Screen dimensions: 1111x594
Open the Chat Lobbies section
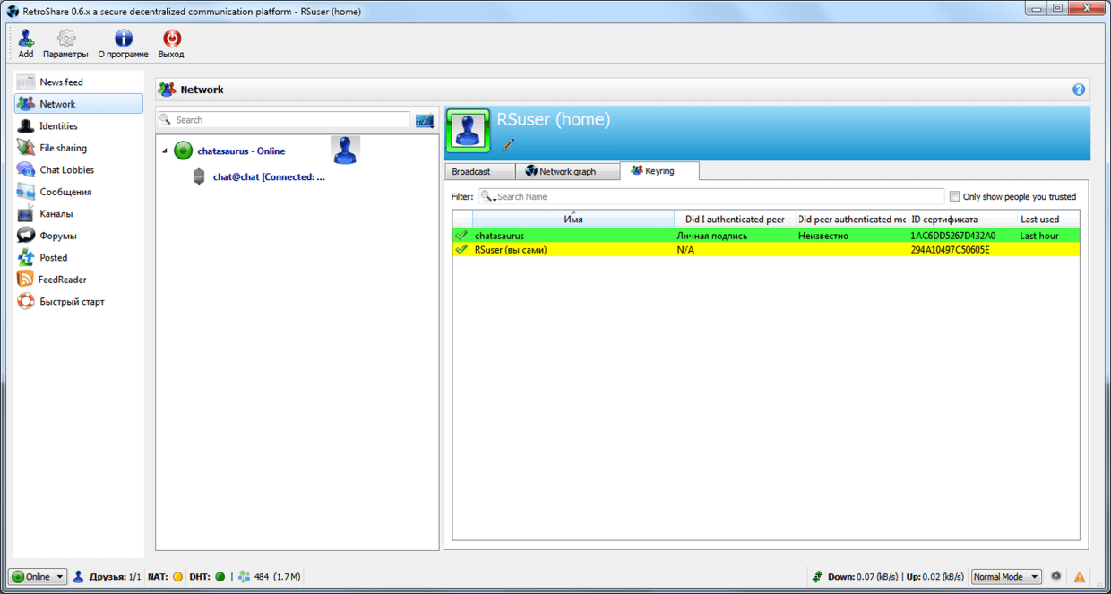click(x=66, y=170)
